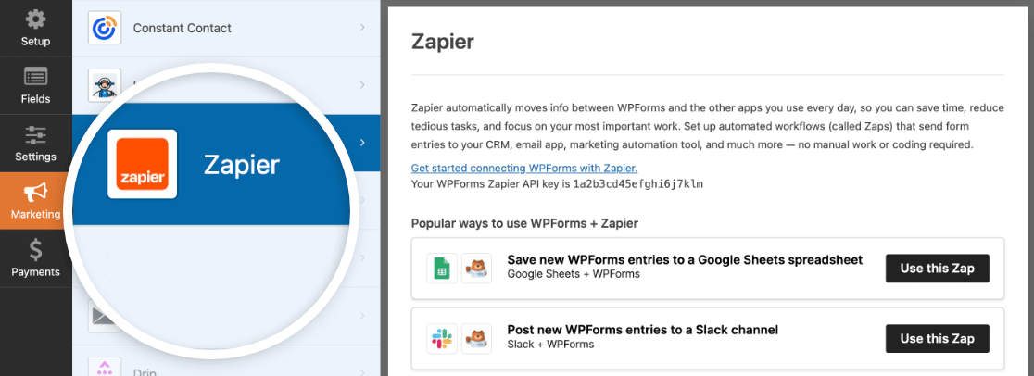Open Get started connecting WPForms with Zapier link
The width and height of the screenshot is (1034, 376).
[x=524, y=169]
